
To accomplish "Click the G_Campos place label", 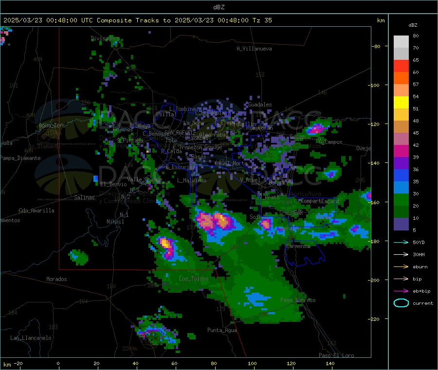I will [330, 142].
